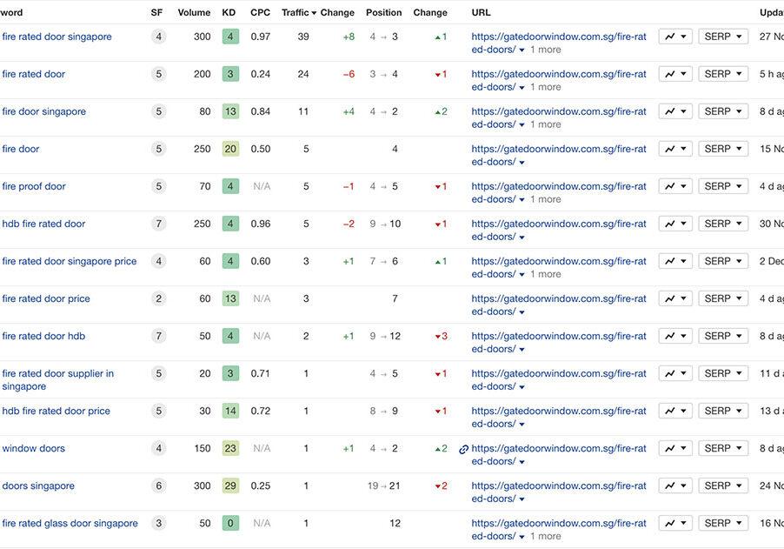Click SF badge 2 for 'fire rated door price'
Screen dimensions: 784x549
(158, 298)
